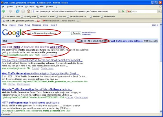Click the vertical scrollbar thumb

(161, 44)
